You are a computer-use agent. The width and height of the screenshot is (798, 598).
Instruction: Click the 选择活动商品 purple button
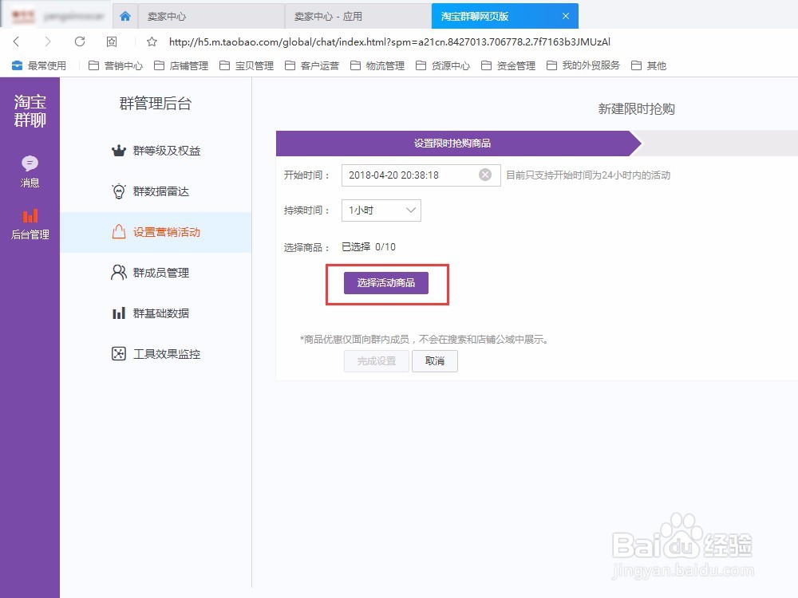pos(387,283)
